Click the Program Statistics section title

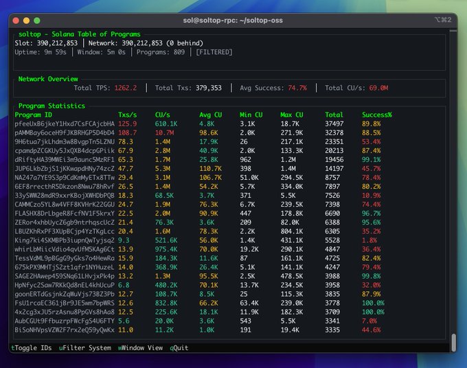[x=52, y=106]
